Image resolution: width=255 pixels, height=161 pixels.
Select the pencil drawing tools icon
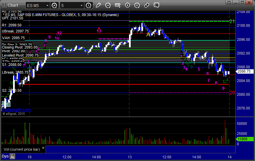98,5
